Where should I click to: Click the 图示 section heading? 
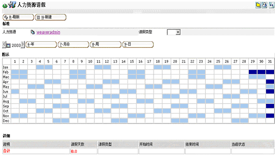coord(6,55)
